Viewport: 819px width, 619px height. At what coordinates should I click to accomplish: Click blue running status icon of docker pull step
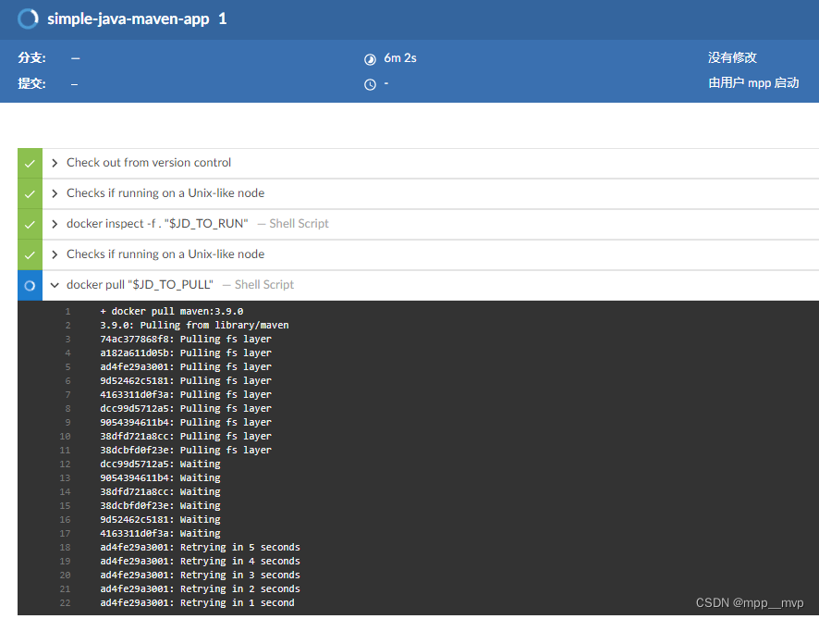[x=30, y=286]
